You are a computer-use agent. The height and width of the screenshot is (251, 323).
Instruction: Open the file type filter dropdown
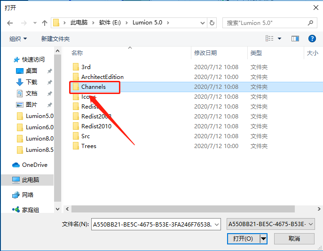click(x=271, y=224)
